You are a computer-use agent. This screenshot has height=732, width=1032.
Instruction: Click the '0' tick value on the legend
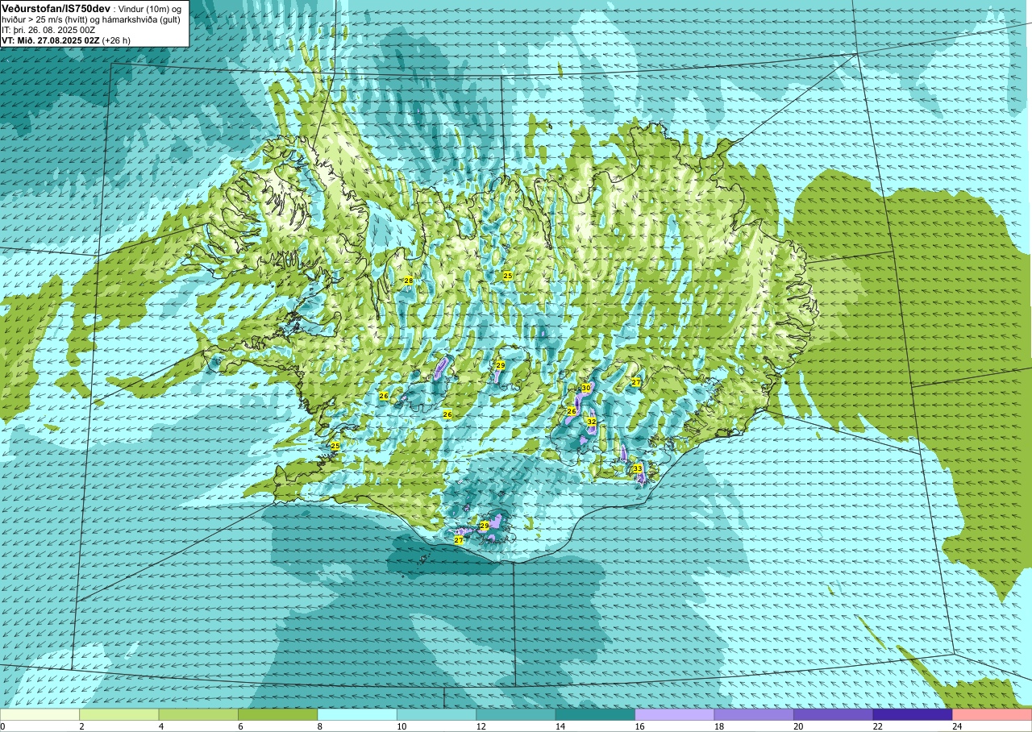[3, 726]
